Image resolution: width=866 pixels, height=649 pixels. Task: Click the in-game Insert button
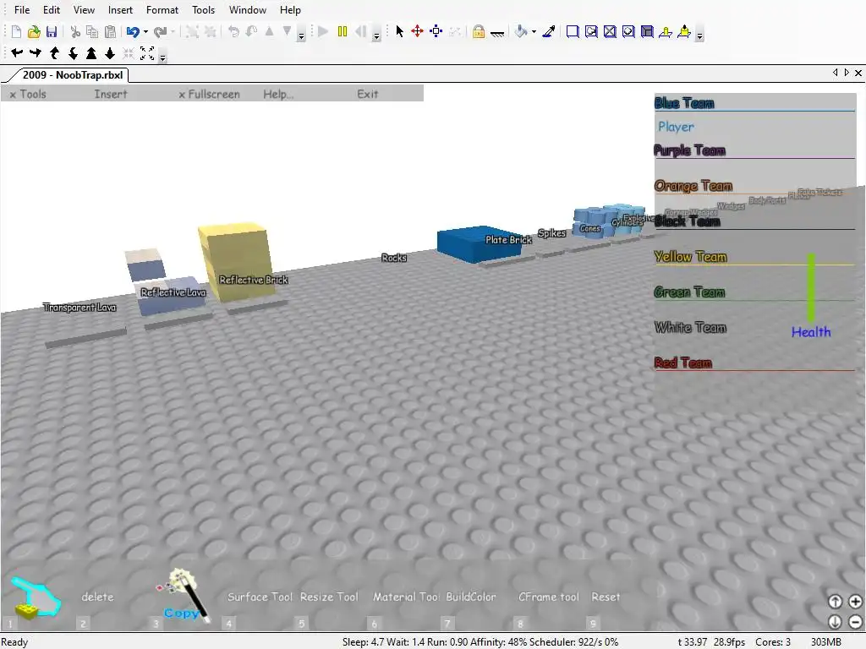tap(111, 95)
